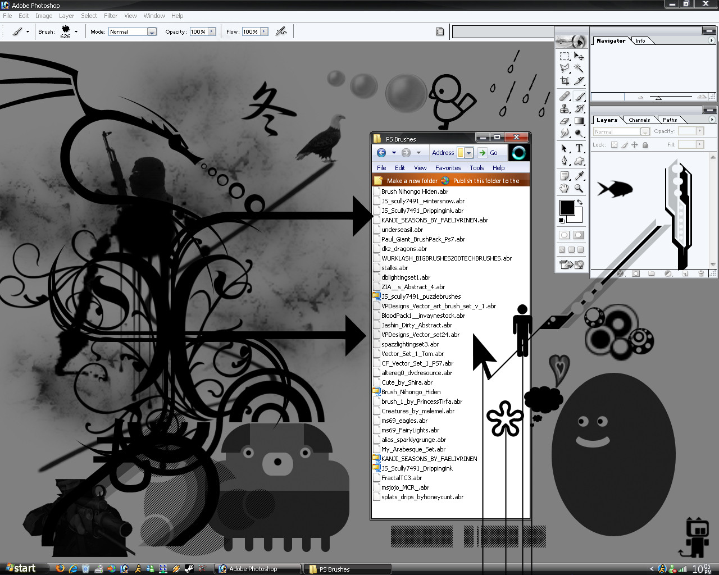Pick the Polygonal Lasso tool
The height and width of the screenshot is (575, 719).
tap(565, 68)
